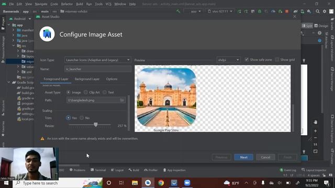
Task: Switch to the Background Layer tab
Action: point(87,79)
